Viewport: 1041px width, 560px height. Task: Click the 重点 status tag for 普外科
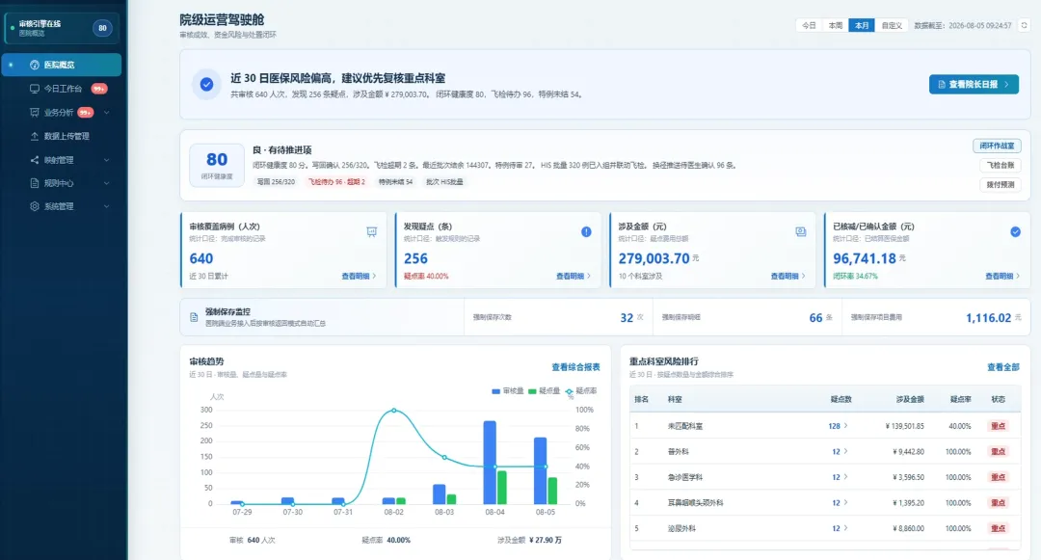click(998, 452)
